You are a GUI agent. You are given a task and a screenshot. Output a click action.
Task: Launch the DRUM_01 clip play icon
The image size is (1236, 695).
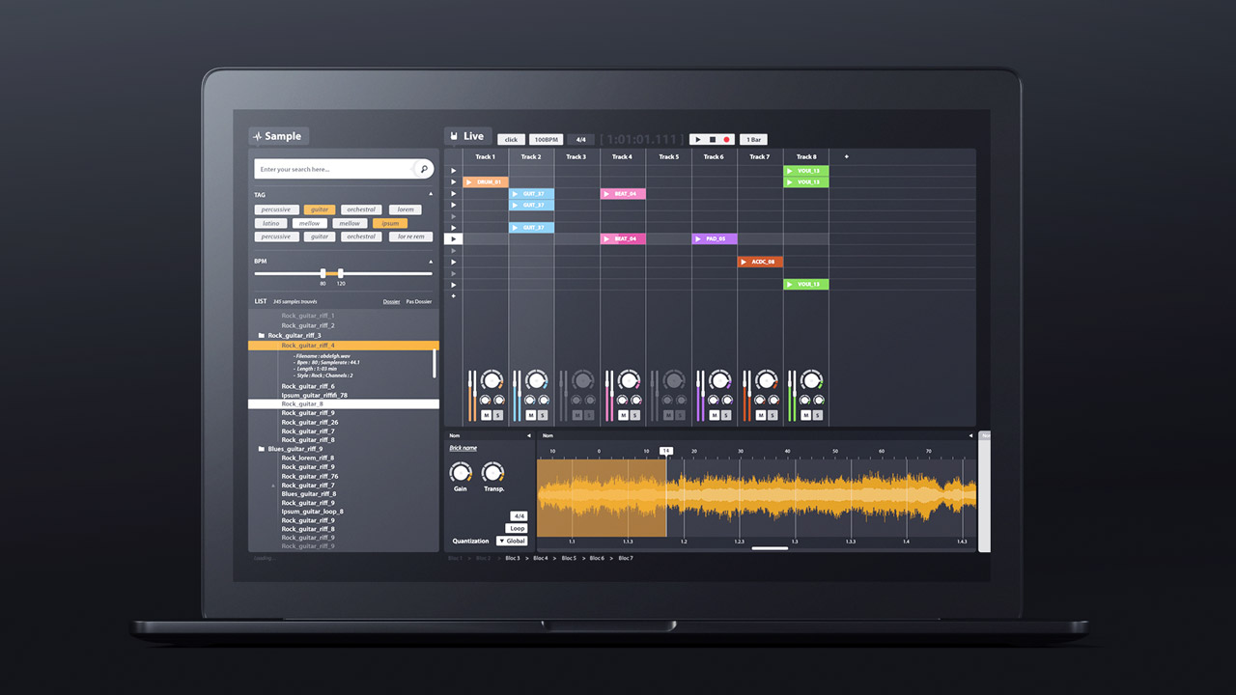pyautogui.click(x=469, y=182)
